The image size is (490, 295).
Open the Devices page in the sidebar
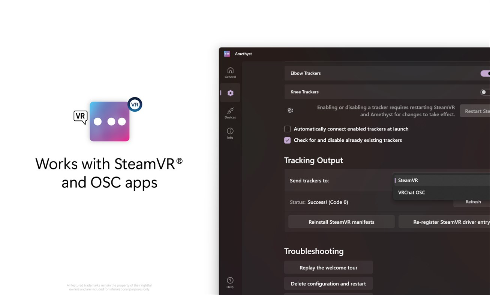tap(230, 113)
